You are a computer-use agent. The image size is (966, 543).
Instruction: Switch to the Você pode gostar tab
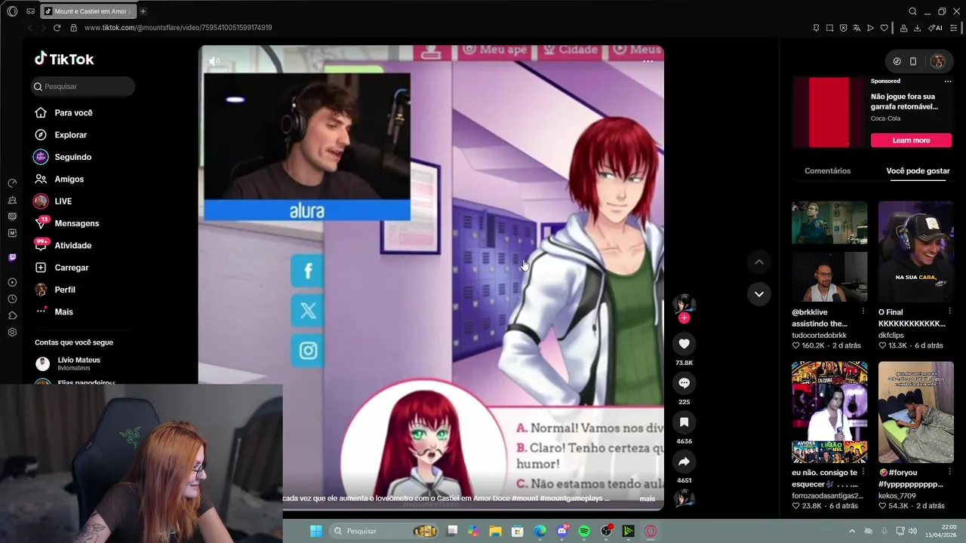pyautogui.click(x=918, y=170)
